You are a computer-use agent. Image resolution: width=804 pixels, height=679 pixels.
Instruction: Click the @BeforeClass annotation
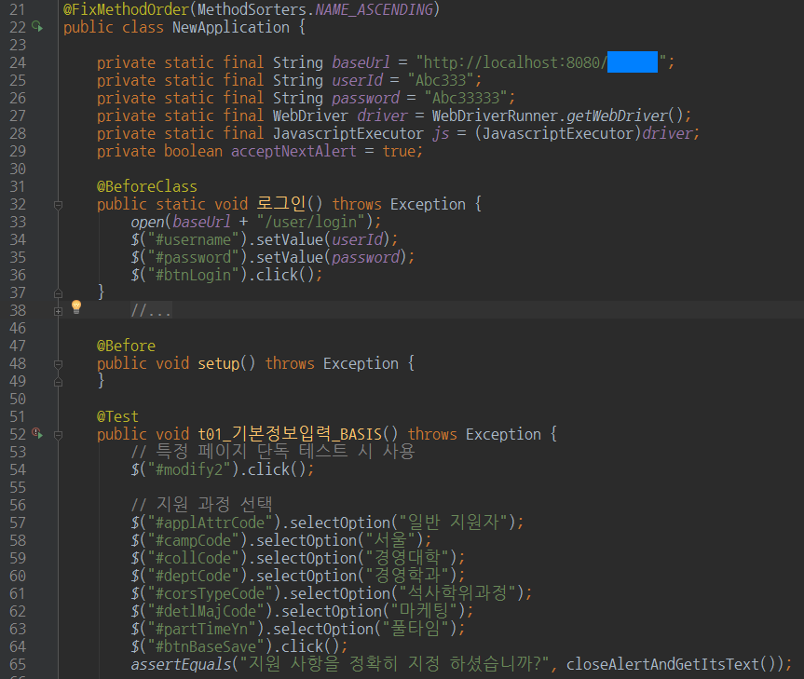146,186
